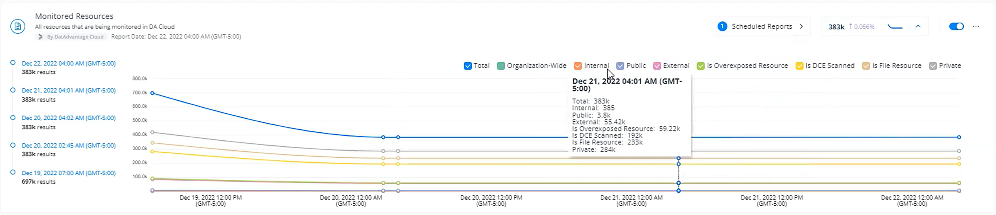Disable the blue report toggle switch

[956, 26]
